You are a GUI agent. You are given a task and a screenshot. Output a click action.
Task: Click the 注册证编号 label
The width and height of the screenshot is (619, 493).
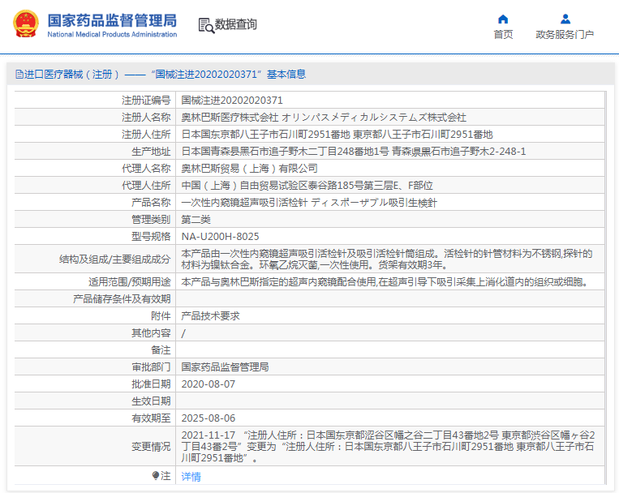pyautogui.click(x=146, y=101)
